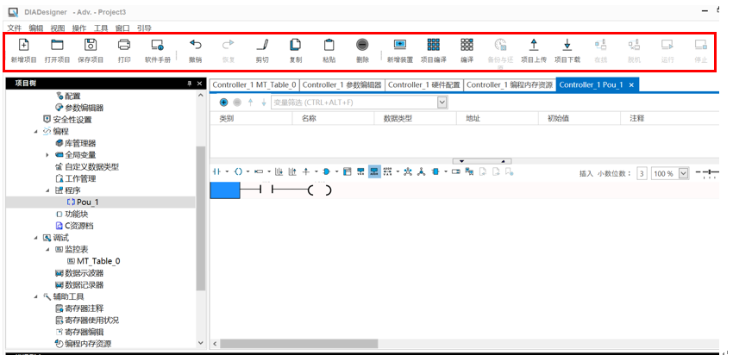
Task: Open MT_Table_0 monitoring table
Action: click(x=97, y=260)
